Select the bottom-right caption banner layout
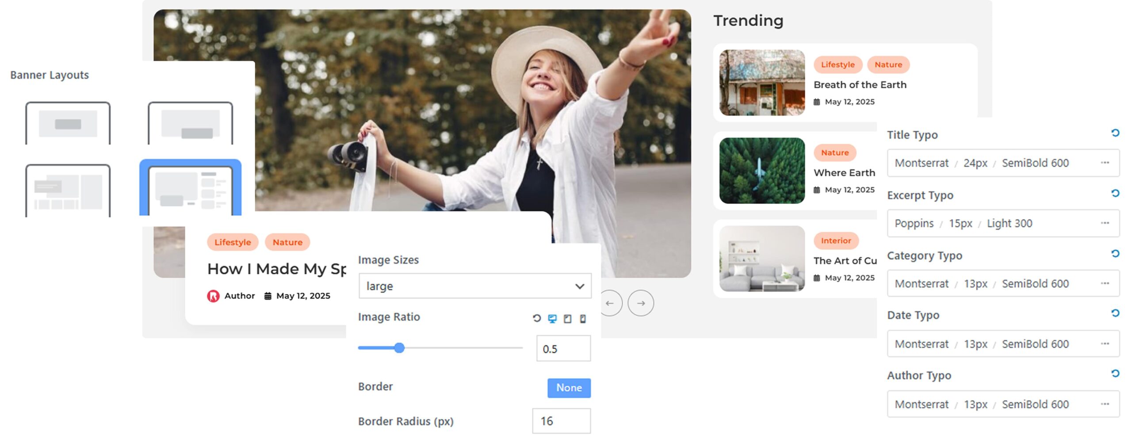The width and height of the screenshot is (1132, 438). click(x=190, y=123)
